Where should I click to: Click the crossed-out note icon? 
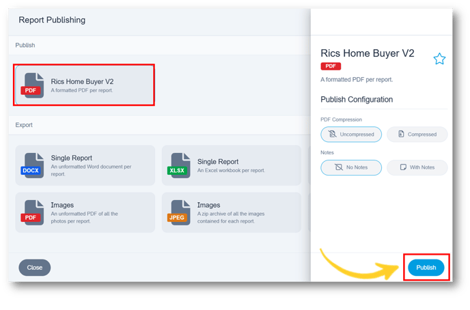(x=339, y=167)
